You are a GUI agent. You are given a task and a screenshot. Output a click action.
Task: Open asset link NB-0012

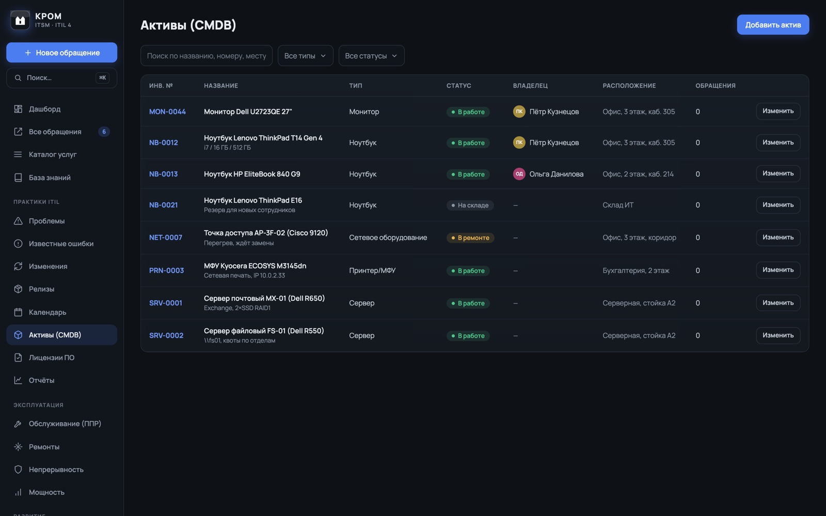tap(163, 142)
